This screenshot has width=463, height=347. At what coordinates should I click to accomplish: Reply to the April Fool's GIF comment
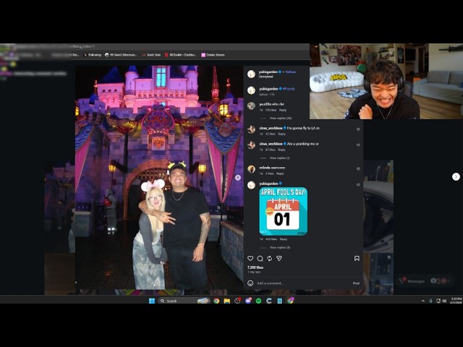[x=284, y=239]
